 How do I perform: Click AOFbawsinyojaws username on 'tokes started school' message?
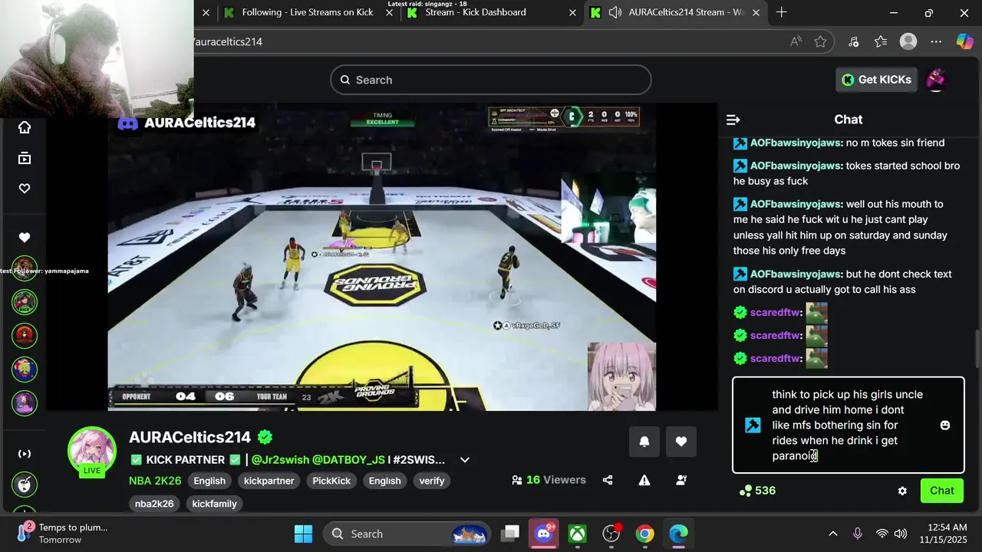click(x=796, y=166)
